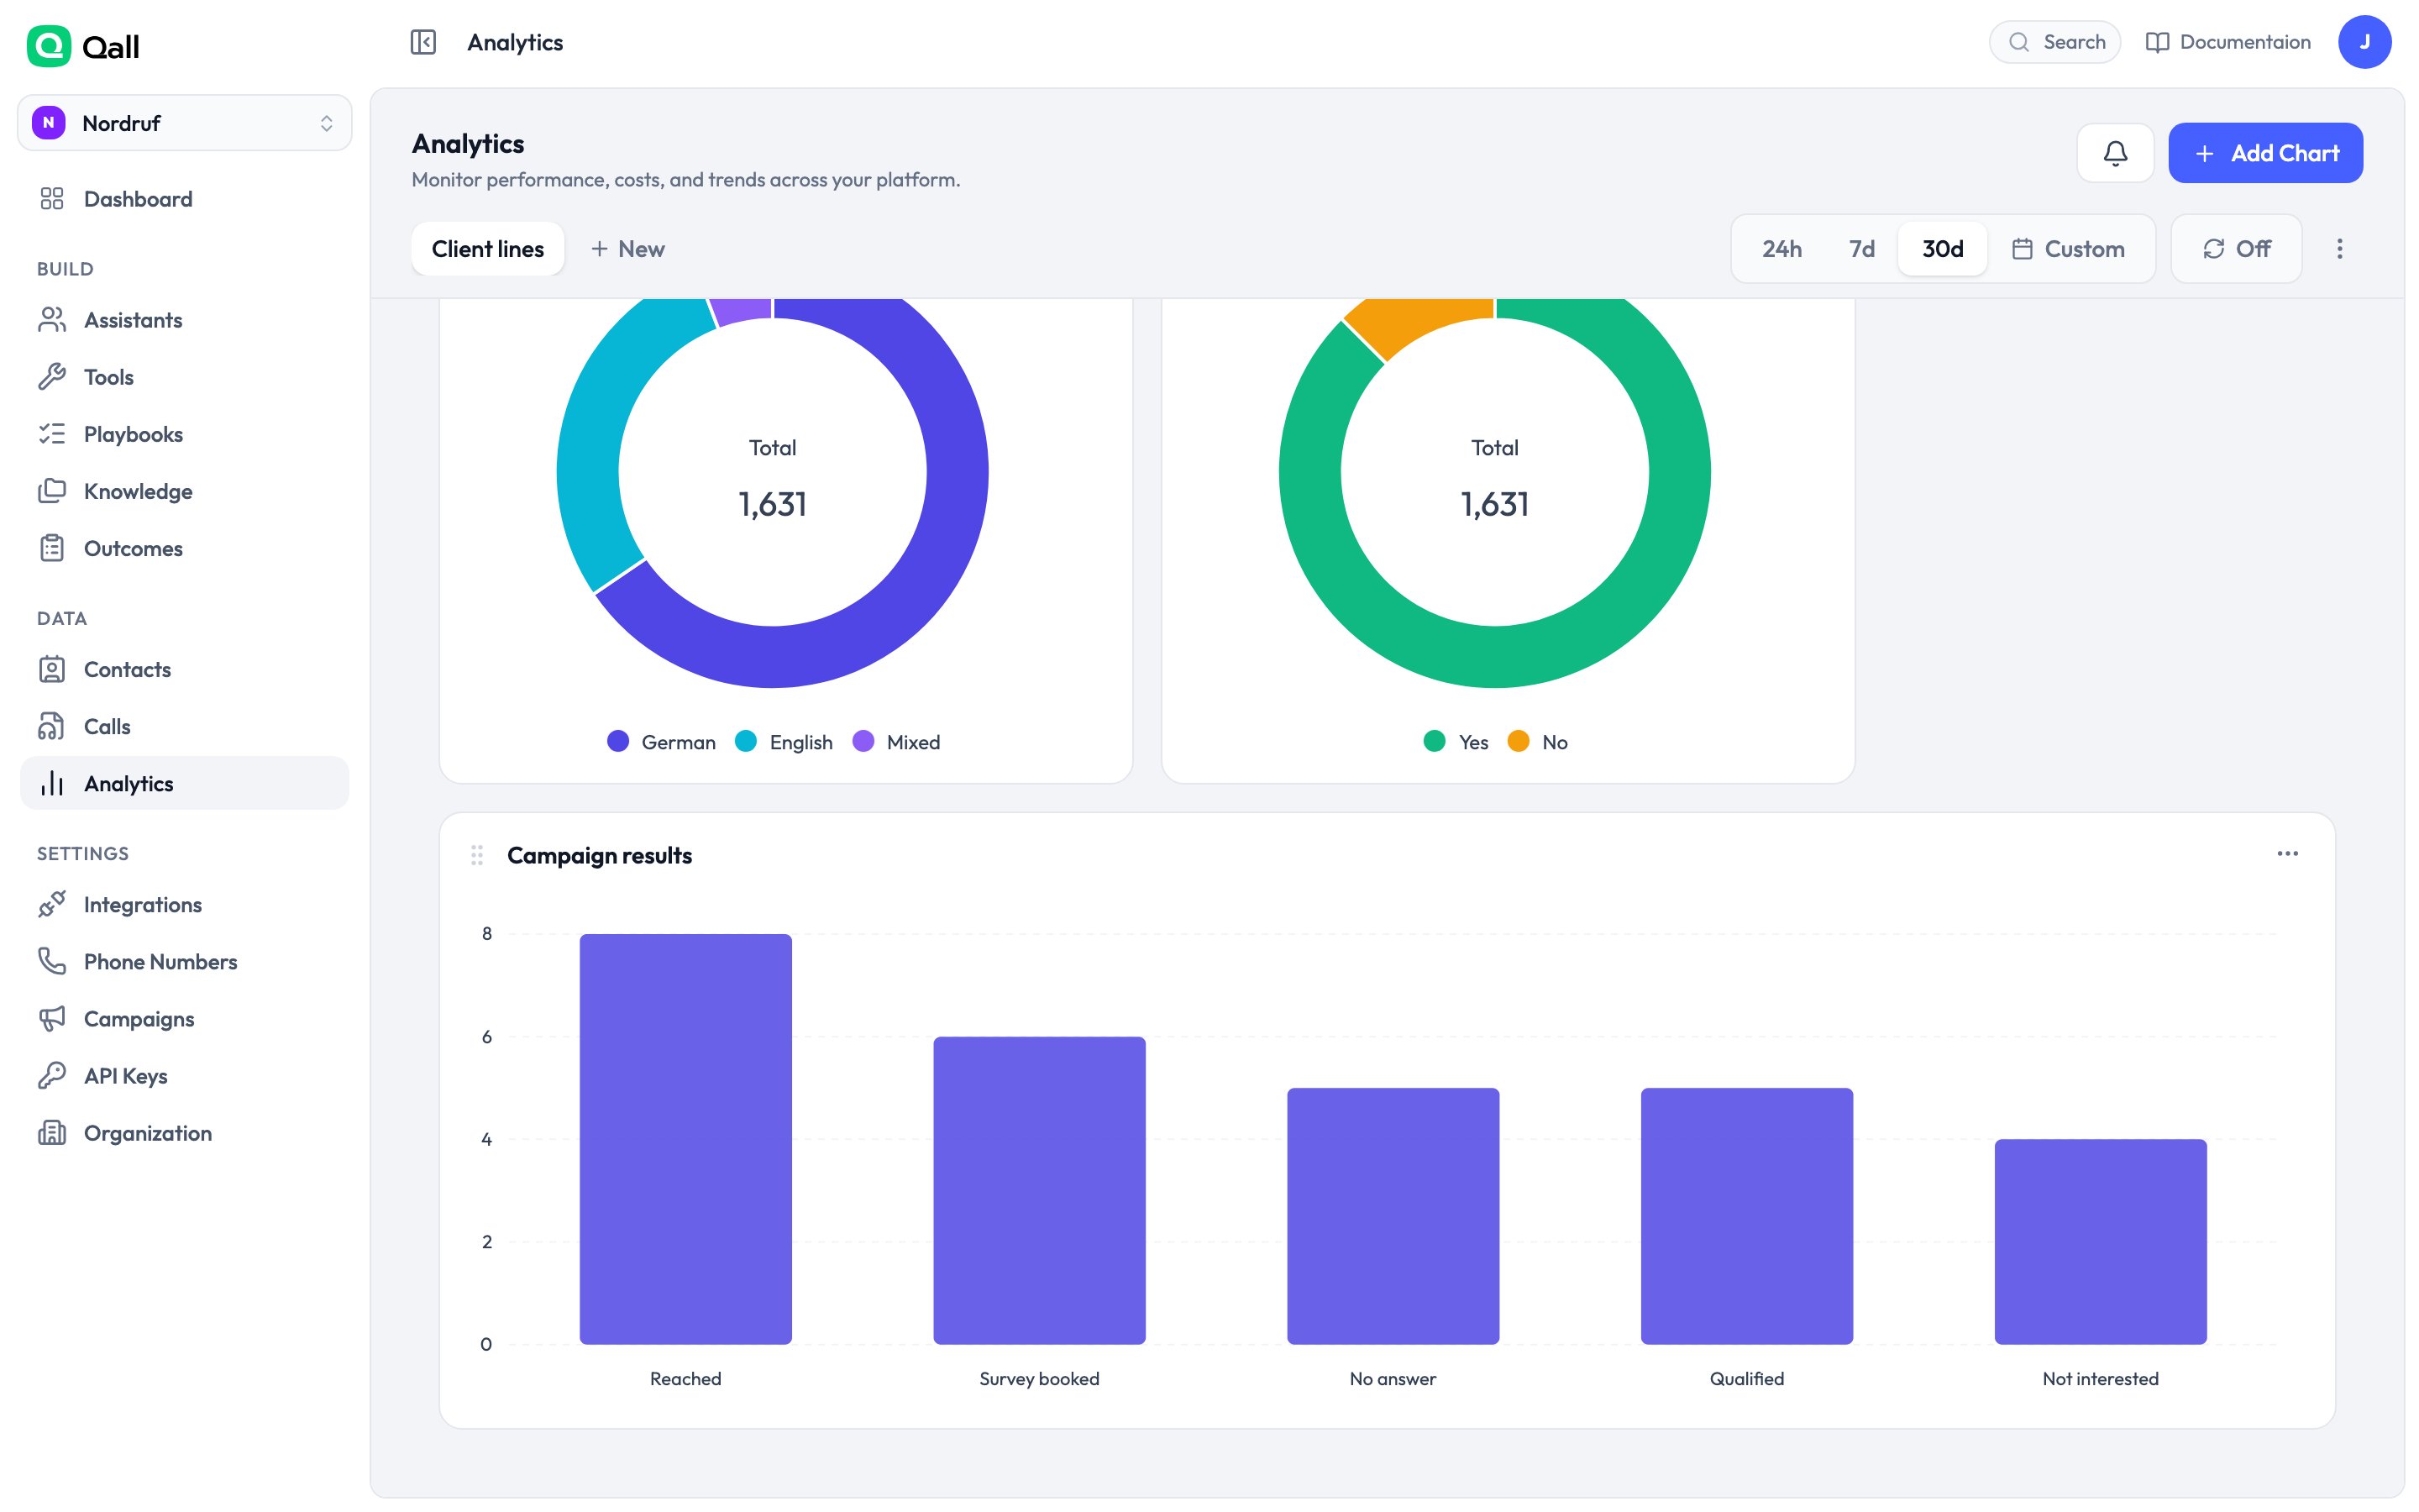Select Analytics in the sidebar
Viewport: 2419px width, 1512px height.
pyautogui.click(x=185, y=783)
